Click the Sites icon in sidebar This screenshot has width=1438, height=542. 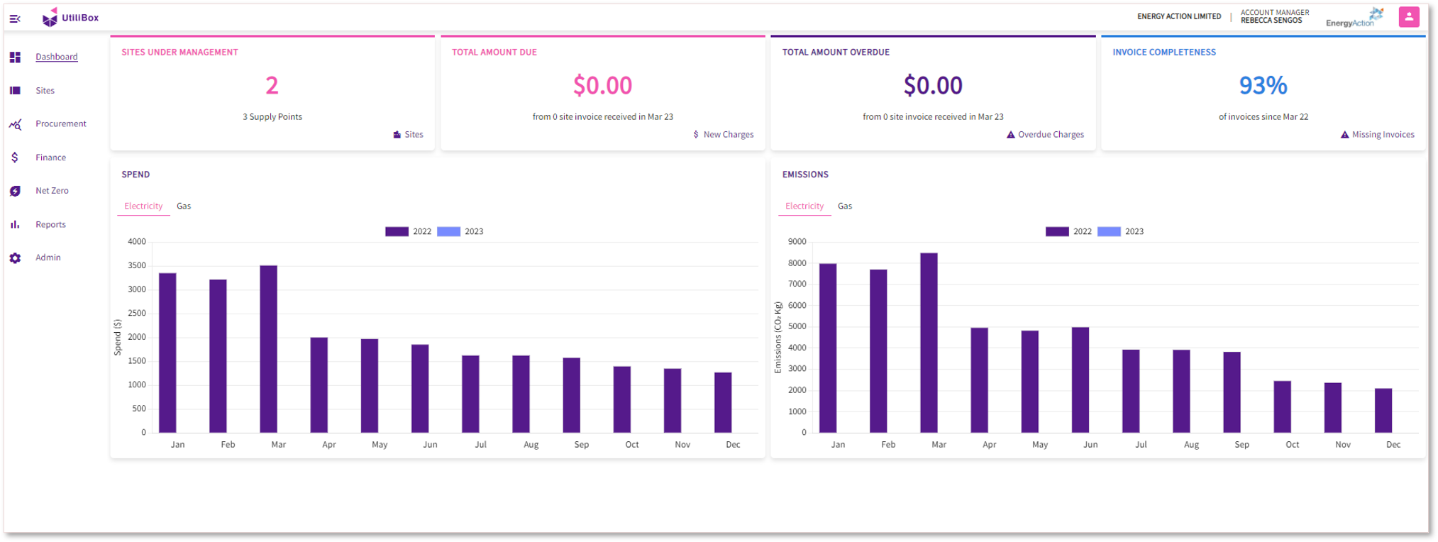[x=15, y=91]
